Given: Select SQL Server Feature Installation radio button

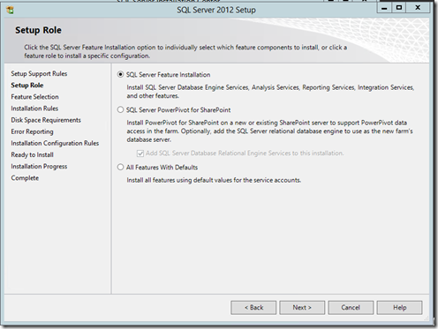Looking at the screenshot, I should [120, 74].
